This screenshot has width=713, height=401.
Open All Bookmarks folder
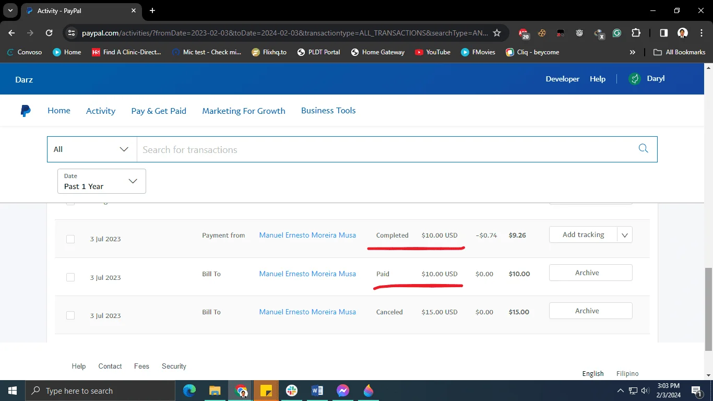click(680, 52)
